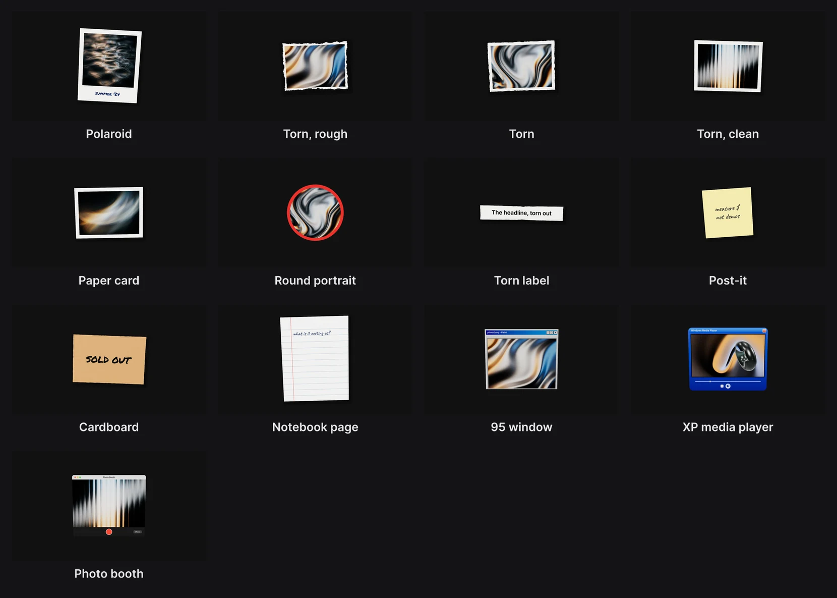Pick the Torn frame preview image
837x598 pixels.
click(521, 66)
